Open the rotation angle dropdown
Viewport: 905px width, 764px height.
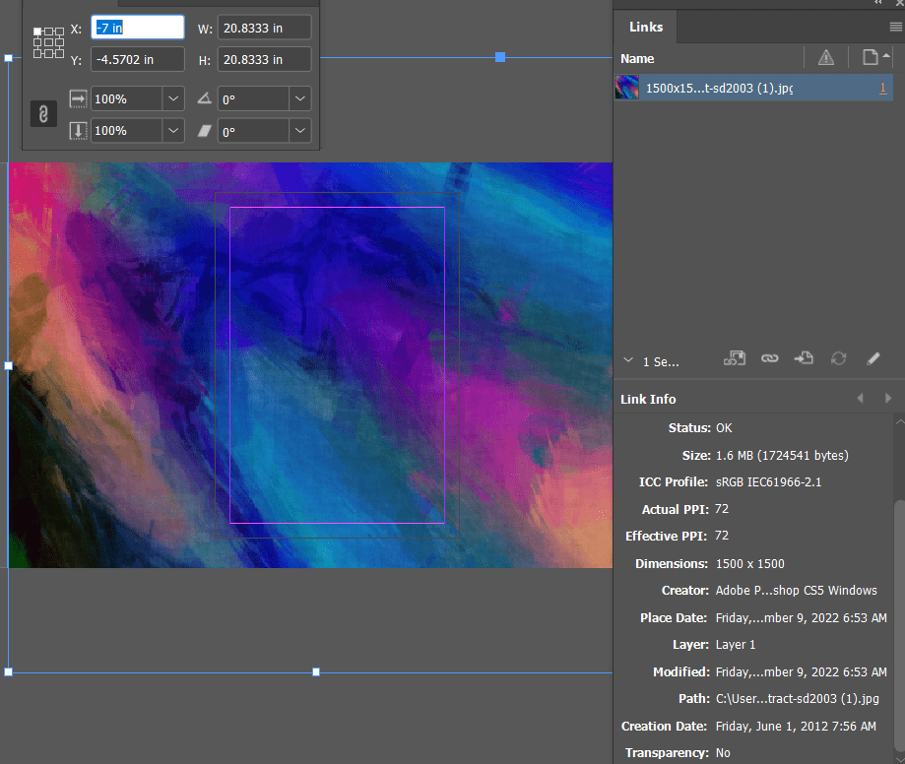(298, 98)
